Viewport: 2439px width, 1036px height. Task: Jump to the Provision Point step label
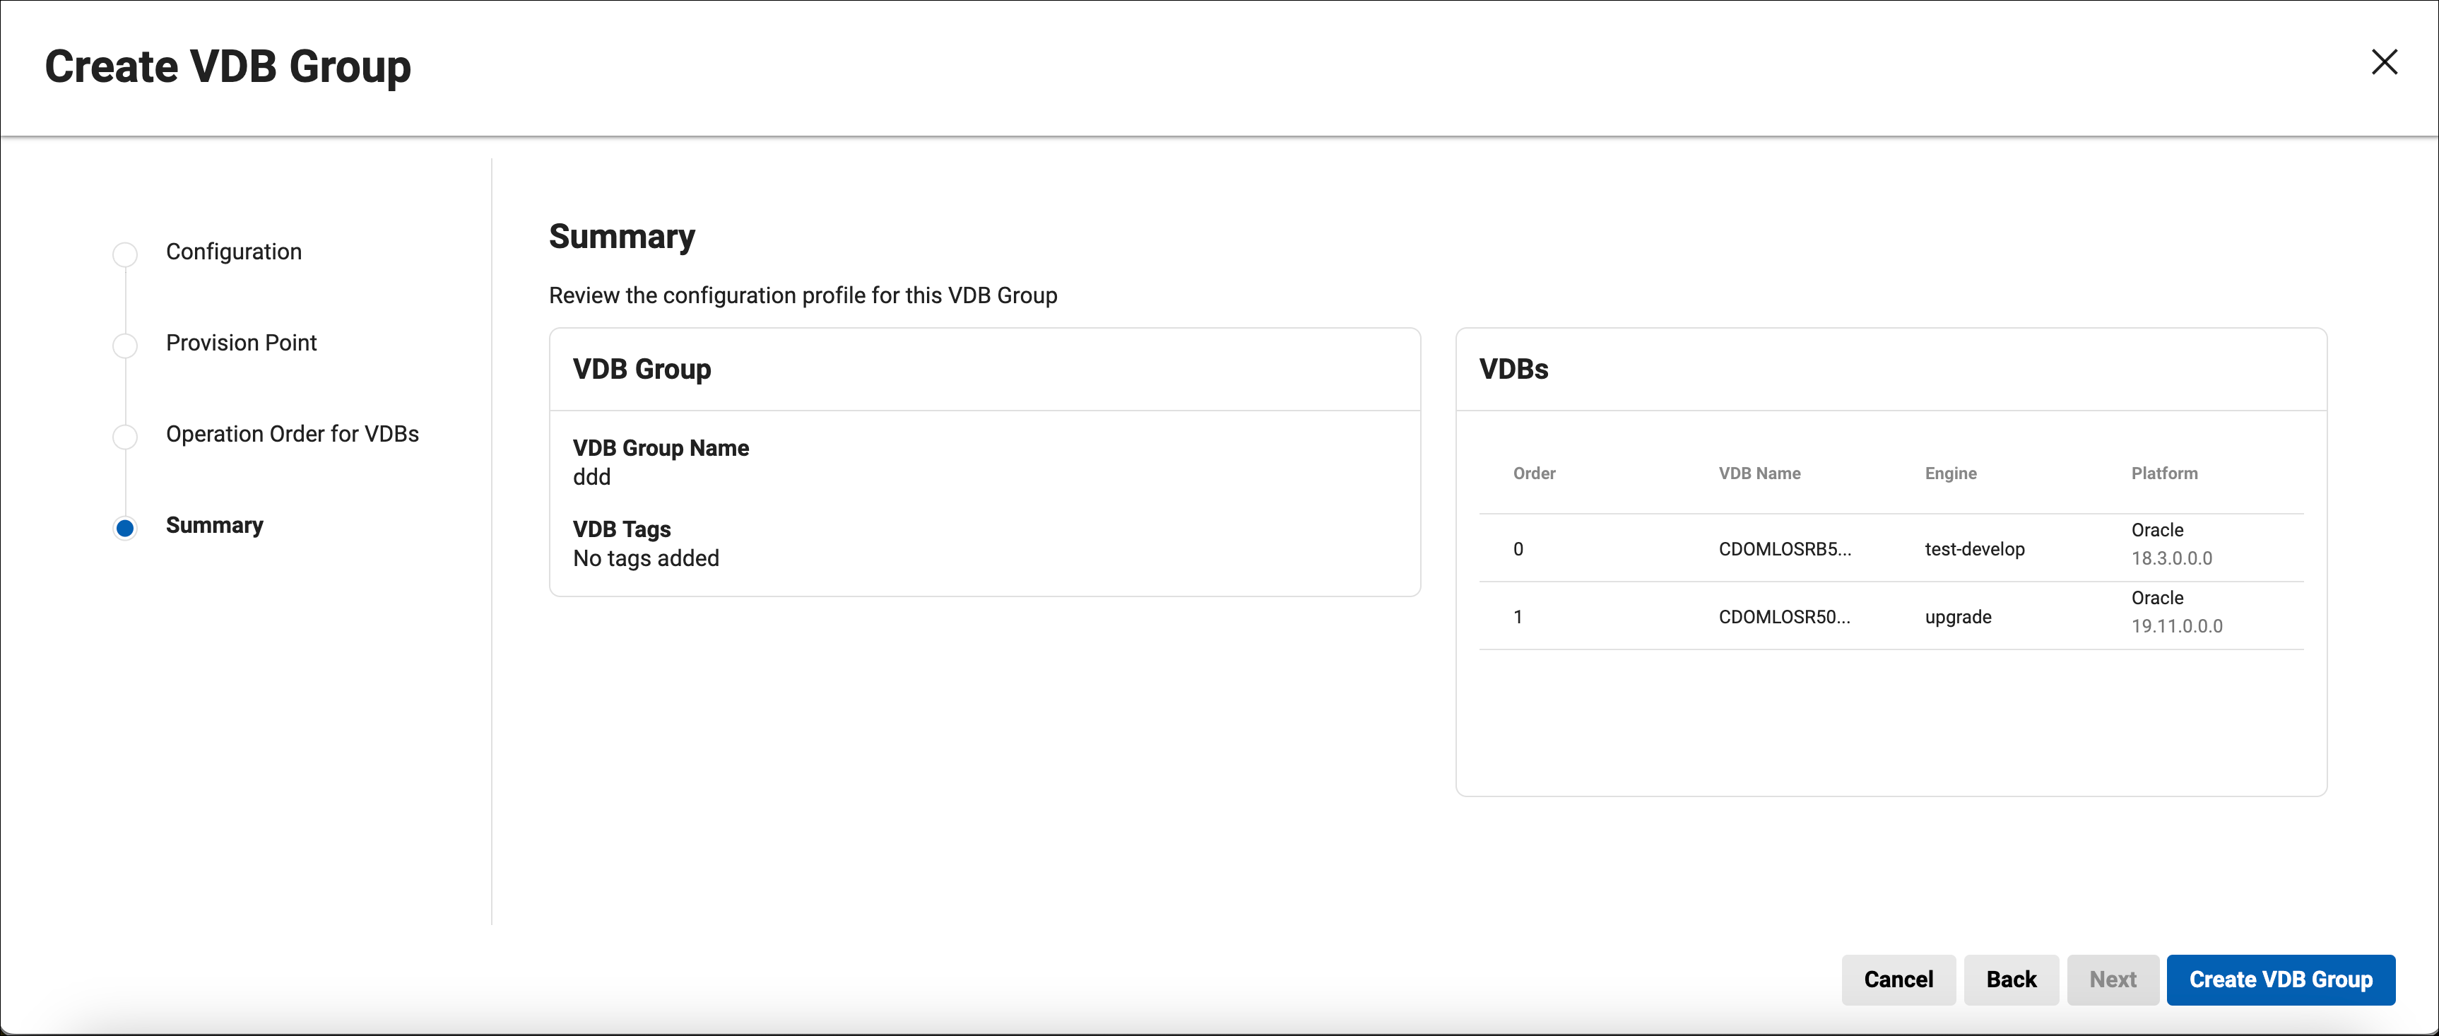pyautogui.click(x=240, y=343)
